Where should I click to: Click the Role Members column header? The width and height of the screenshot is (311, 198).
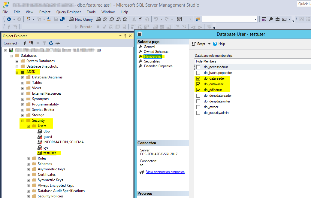(x=206, y=61)
